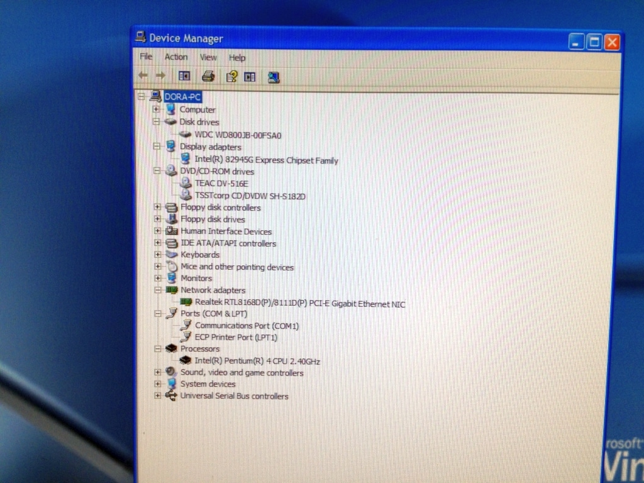The image size is (644, 483).
Task: Click the Human Interface Devices icon
Action: [171, 231]
